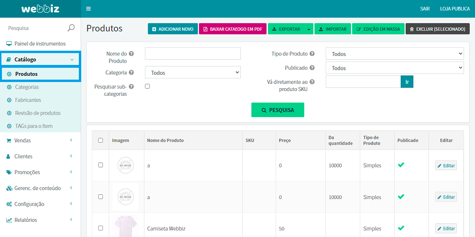Image resolution: width=475 pixels, height=237 pixels.
Task: Click Editar for the Camiseta Webbiz row
Action: point(446,228)
